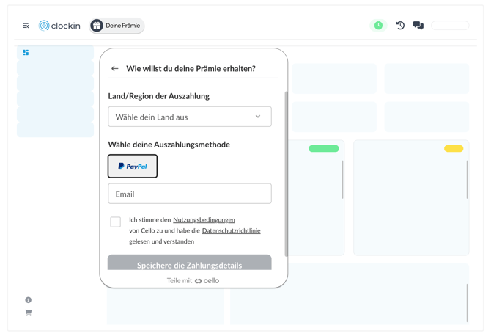Image resolution: width=491 pixels, height=336 pixels.
Task: Open the shopping cart icon
Action: coord(29,313)
